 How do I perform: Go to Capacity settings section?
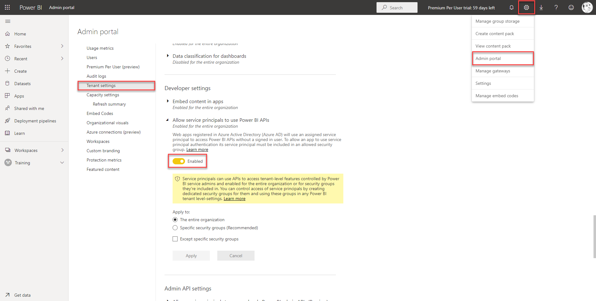point(103,95)
